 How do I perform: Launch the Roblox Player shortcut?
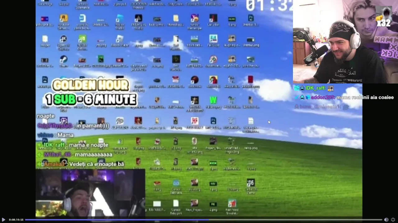[120, 39]
